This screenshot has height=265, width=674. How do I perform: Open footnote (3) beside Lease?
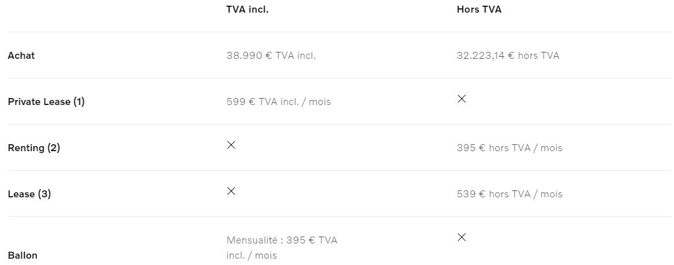[44, 194]
